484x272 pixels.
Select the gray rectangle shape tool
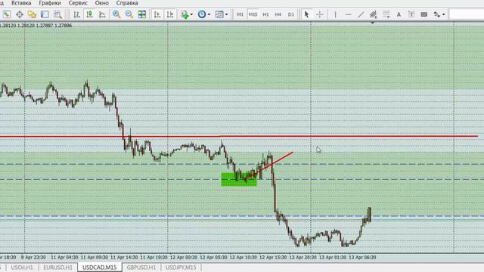424,14
